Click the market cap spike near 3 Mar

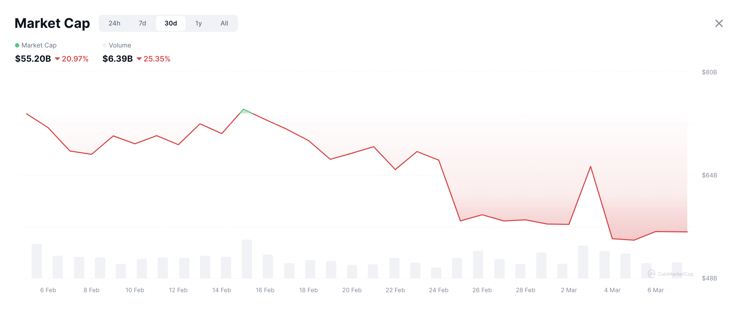click(x=591, y=167)
